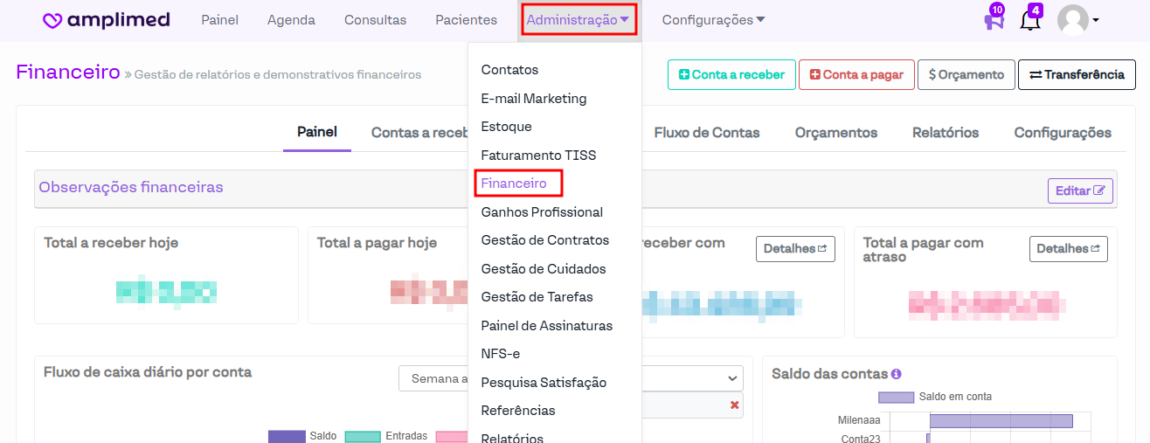Select Financeiro in the Administração menu
This screenshot has height=443, width=1150.
[x=514, y=183]
